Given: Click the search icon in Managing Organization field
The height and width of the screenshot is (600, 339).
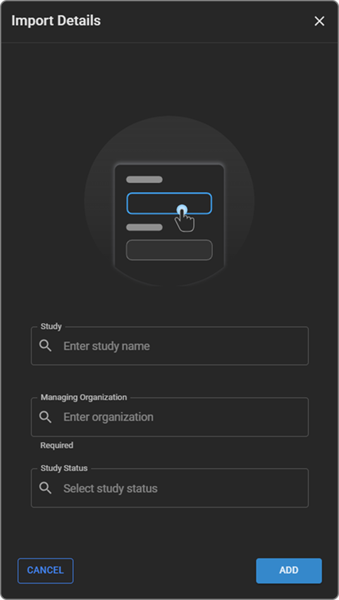Looking at the screenshot, I should point(46,417).
